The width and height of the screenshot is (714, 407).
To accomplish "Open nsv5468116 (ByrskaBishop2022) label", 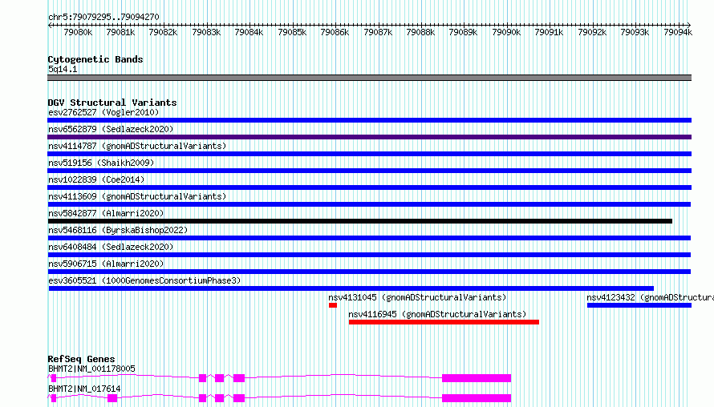I will click(118, 230).
